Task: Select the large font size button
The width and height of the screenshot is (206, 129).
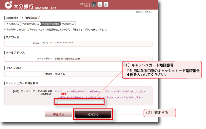Action: coord(106,5)
